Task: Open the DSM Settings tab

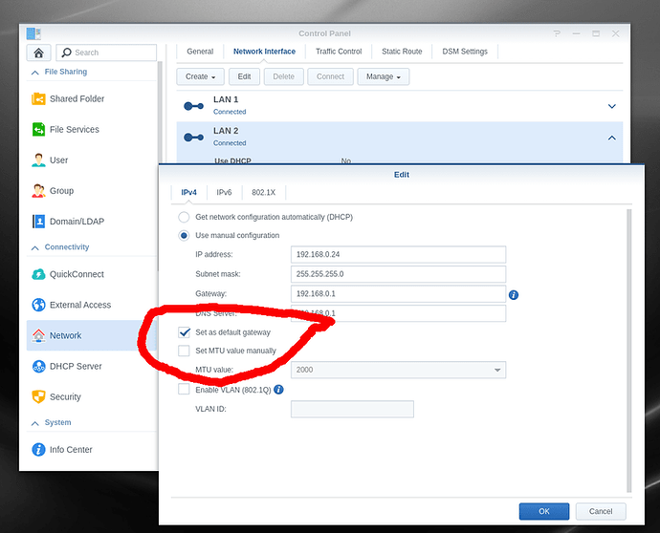Action: 465,52
